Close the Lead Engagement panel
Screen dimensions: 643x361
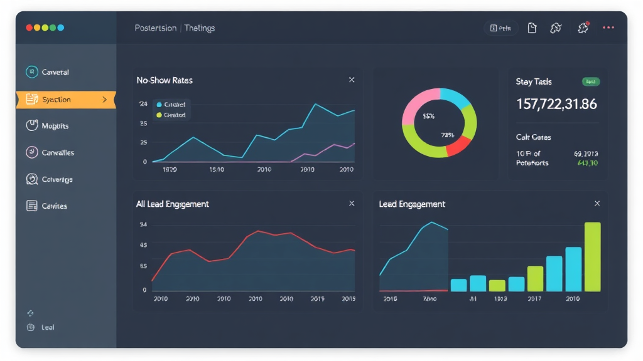pyautogui.click(x=597, y=204)
